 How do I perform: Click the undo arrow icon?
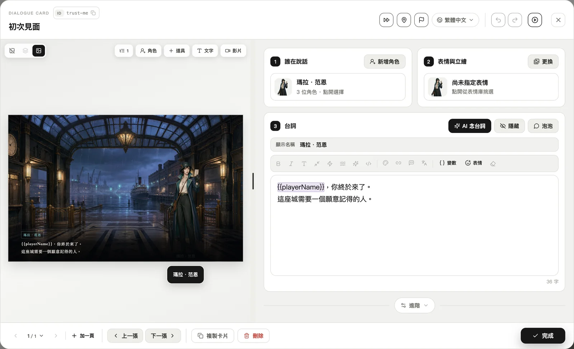pyautogui.click(x=498, y=20)
